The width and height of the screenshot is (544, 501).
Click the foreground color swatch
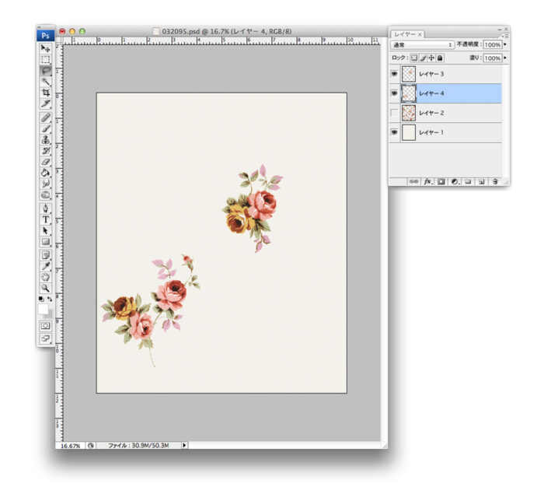tap(44, 308)
